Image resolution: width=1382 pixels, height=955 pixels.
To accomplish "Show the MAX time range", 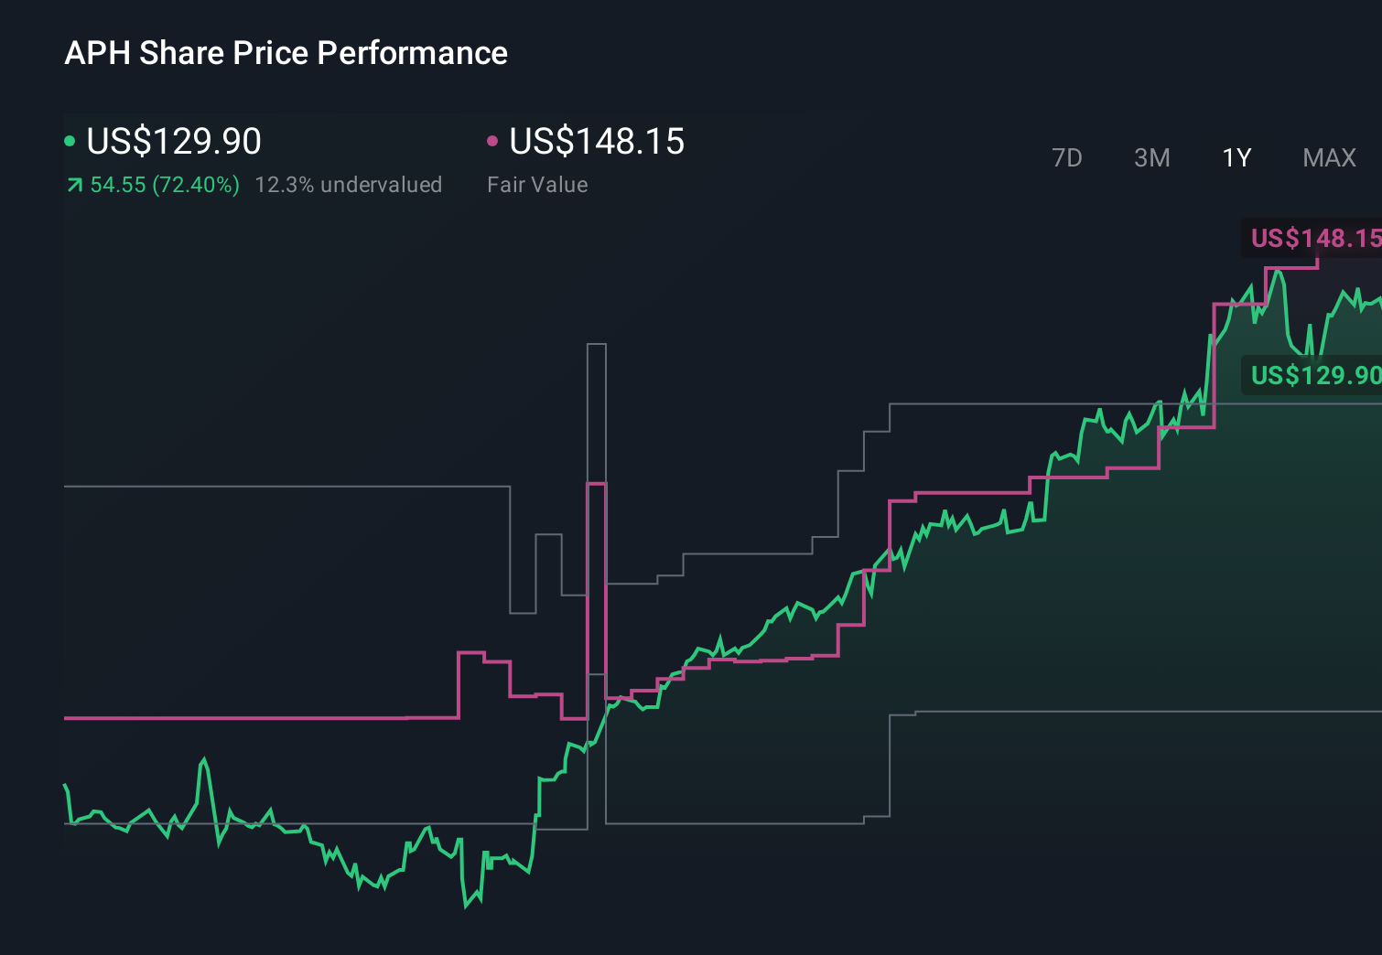I will pyautogui.click(x=1329, y=158).
